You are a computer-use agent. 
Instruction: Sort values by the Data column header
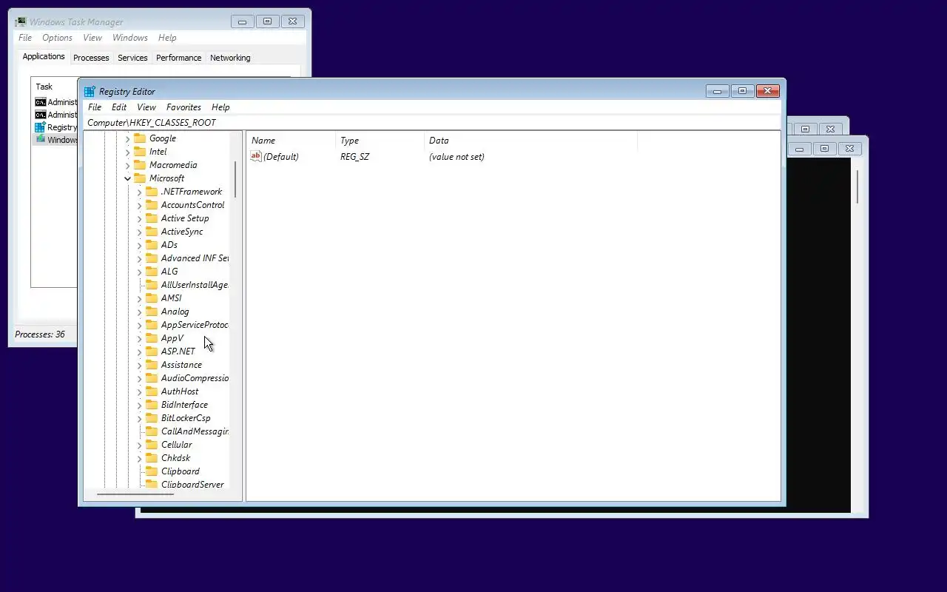click(530, 141)
